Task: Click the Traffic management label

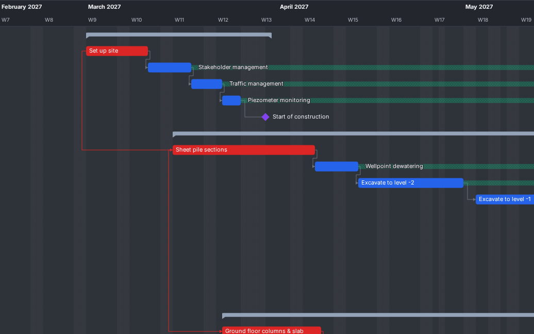Action: tap(256, 83)
